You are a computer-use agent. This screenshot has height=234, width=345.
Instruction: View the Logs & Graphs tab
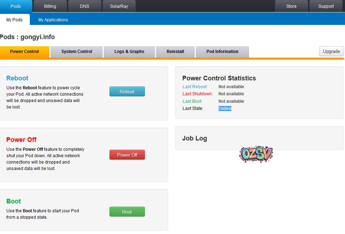point(129,52)
